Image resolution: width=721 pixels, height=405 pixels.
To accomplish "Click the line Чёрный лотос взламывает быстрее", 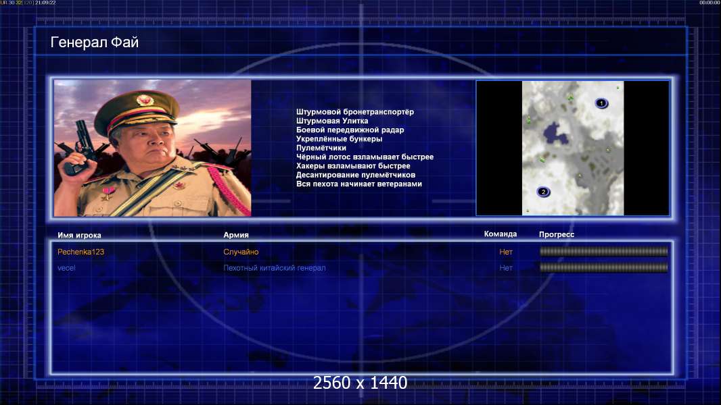I will 365,157.
